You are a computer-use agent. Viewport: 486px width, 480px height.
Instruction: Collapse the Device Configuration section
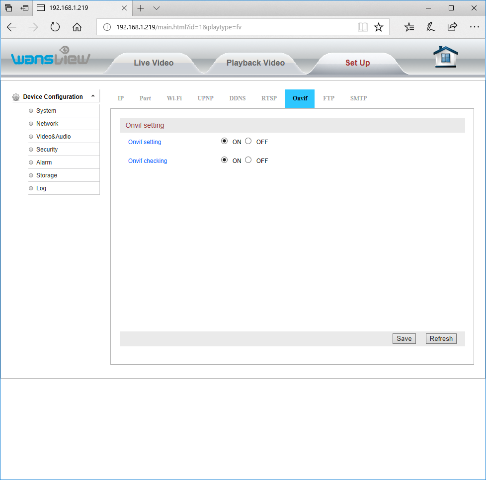[92, 96]
